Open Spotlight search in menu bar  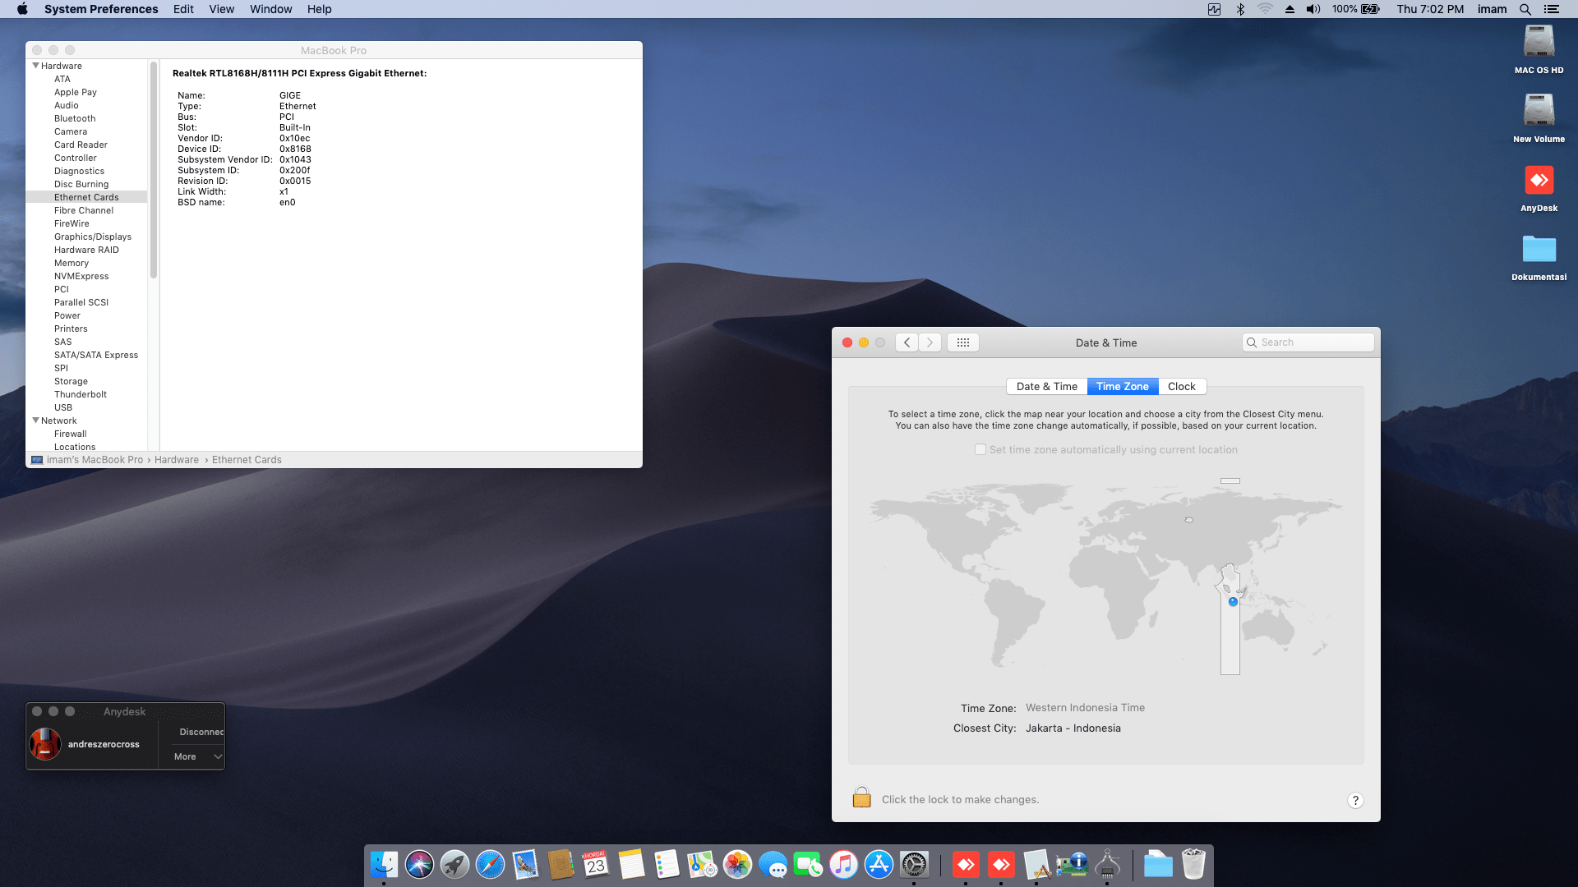1525,9
